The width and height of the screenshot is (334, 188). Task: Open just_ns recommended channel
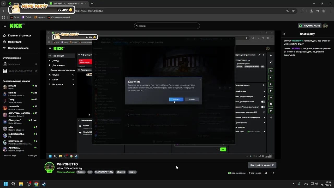(x=20, y=87)
